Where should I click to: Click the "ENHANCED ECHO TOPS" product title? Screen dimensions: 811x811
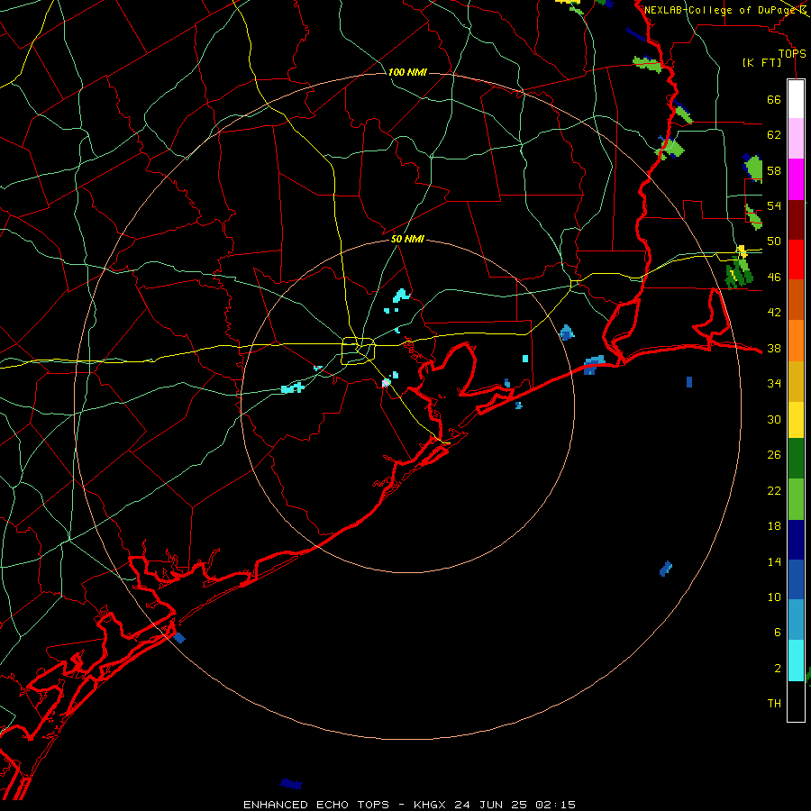pyautogui.click(x=316, y=805)
